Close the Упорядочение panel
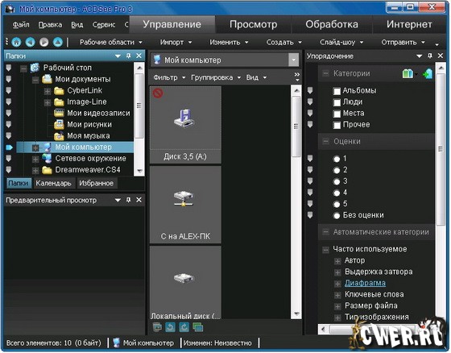The height and width of the screenshot is (353, 451). click(440, 56)
